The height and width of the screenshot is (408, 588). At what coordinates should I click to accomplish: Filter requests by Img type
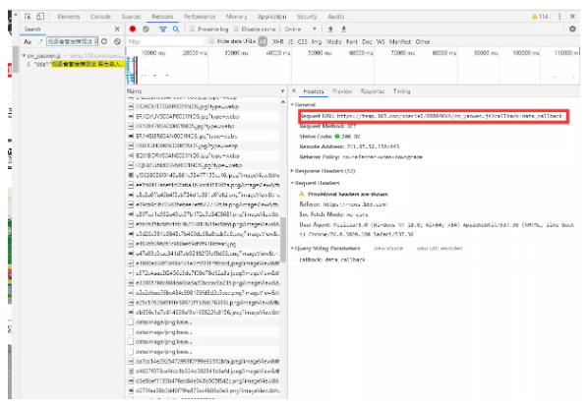click(x=317, y=41)
